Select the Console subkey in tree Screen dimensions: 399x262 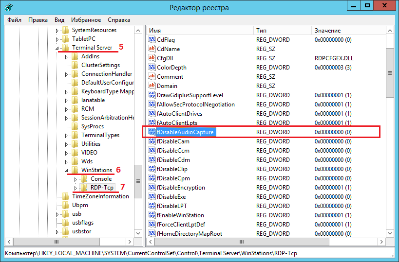[101, 179]
